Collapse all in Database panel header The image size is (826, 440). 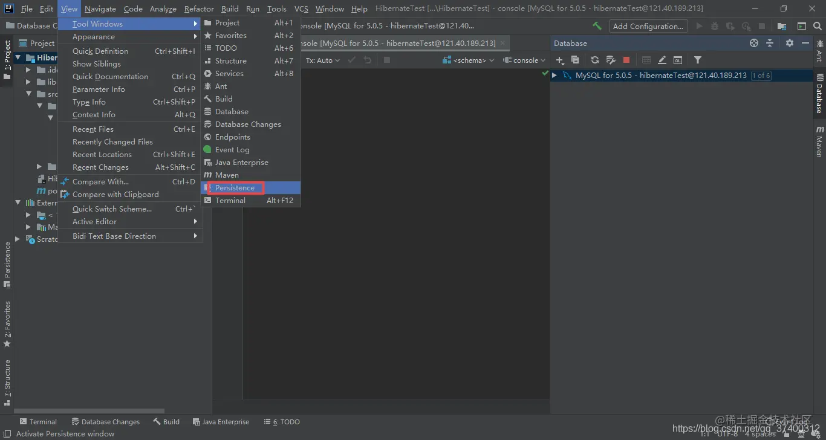770,43
